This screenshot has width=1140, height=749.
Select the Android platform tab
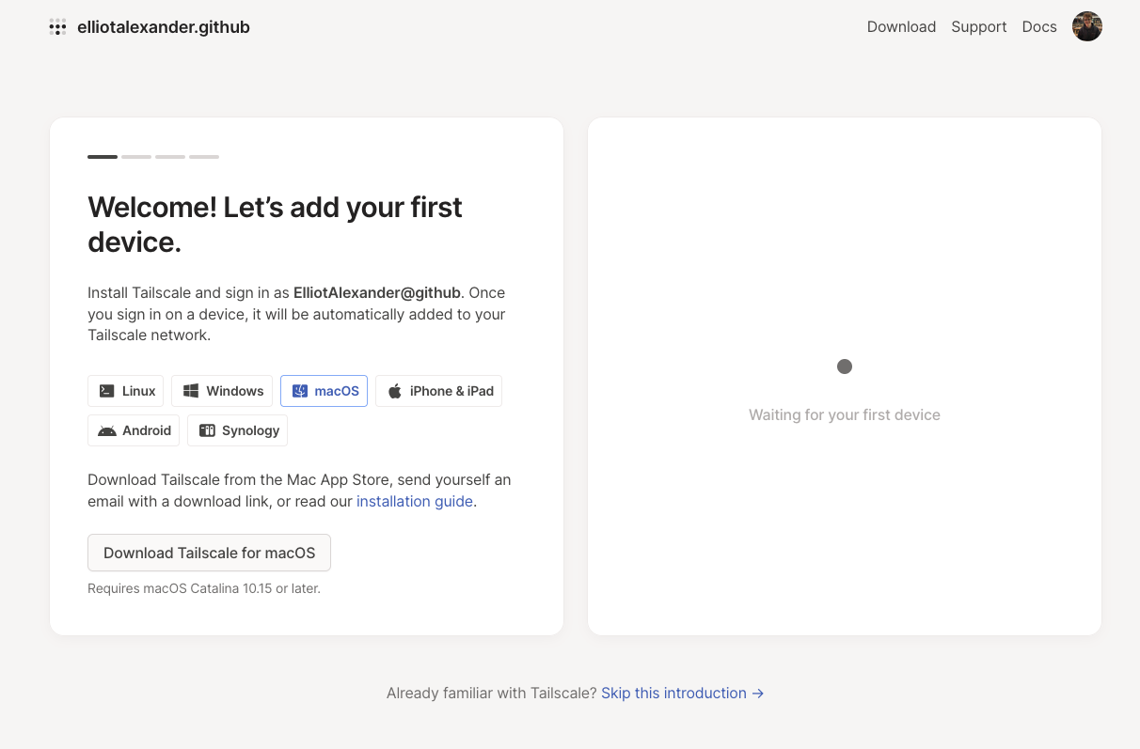(134, 430)
